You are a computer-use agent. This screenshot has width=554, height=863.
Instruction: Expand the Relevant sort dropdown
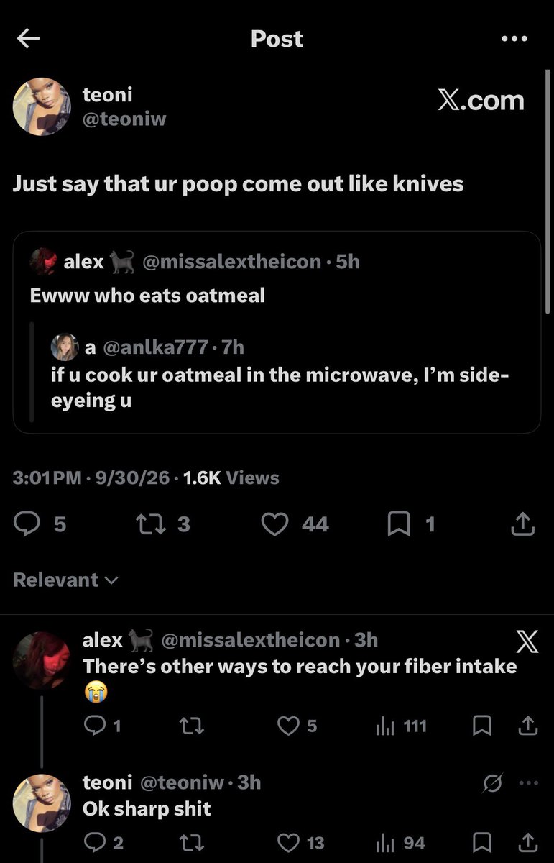pos(65,580)
